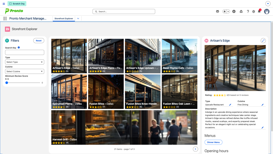Click the detail panel rating stars
The height and width of the screenshot is (154, 273).
pyautogui.click(x=219, y=95)
